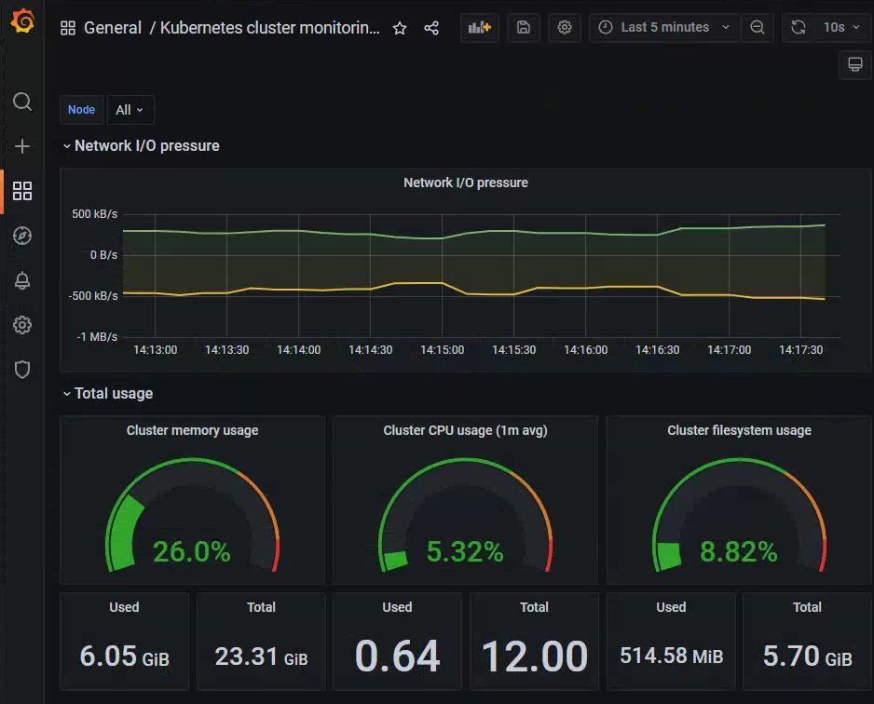Open the Node All variable dropdown
Screen dimensions: 874x704
(130, 110)
